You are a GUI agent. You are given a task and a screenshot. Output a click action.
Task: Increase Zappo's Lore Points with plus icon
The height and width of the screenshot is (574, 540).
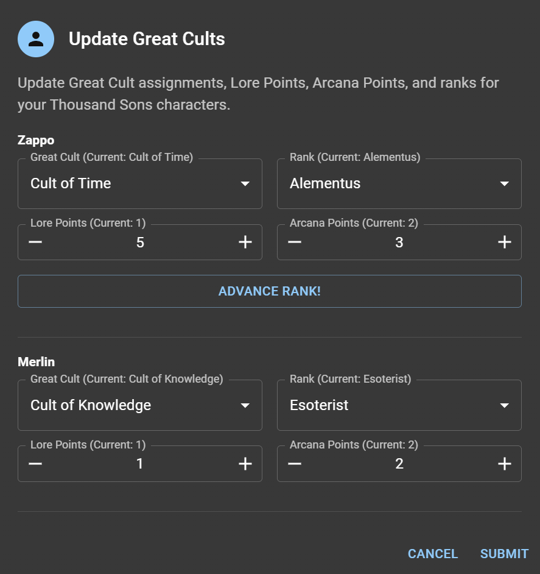coord(245,243)
